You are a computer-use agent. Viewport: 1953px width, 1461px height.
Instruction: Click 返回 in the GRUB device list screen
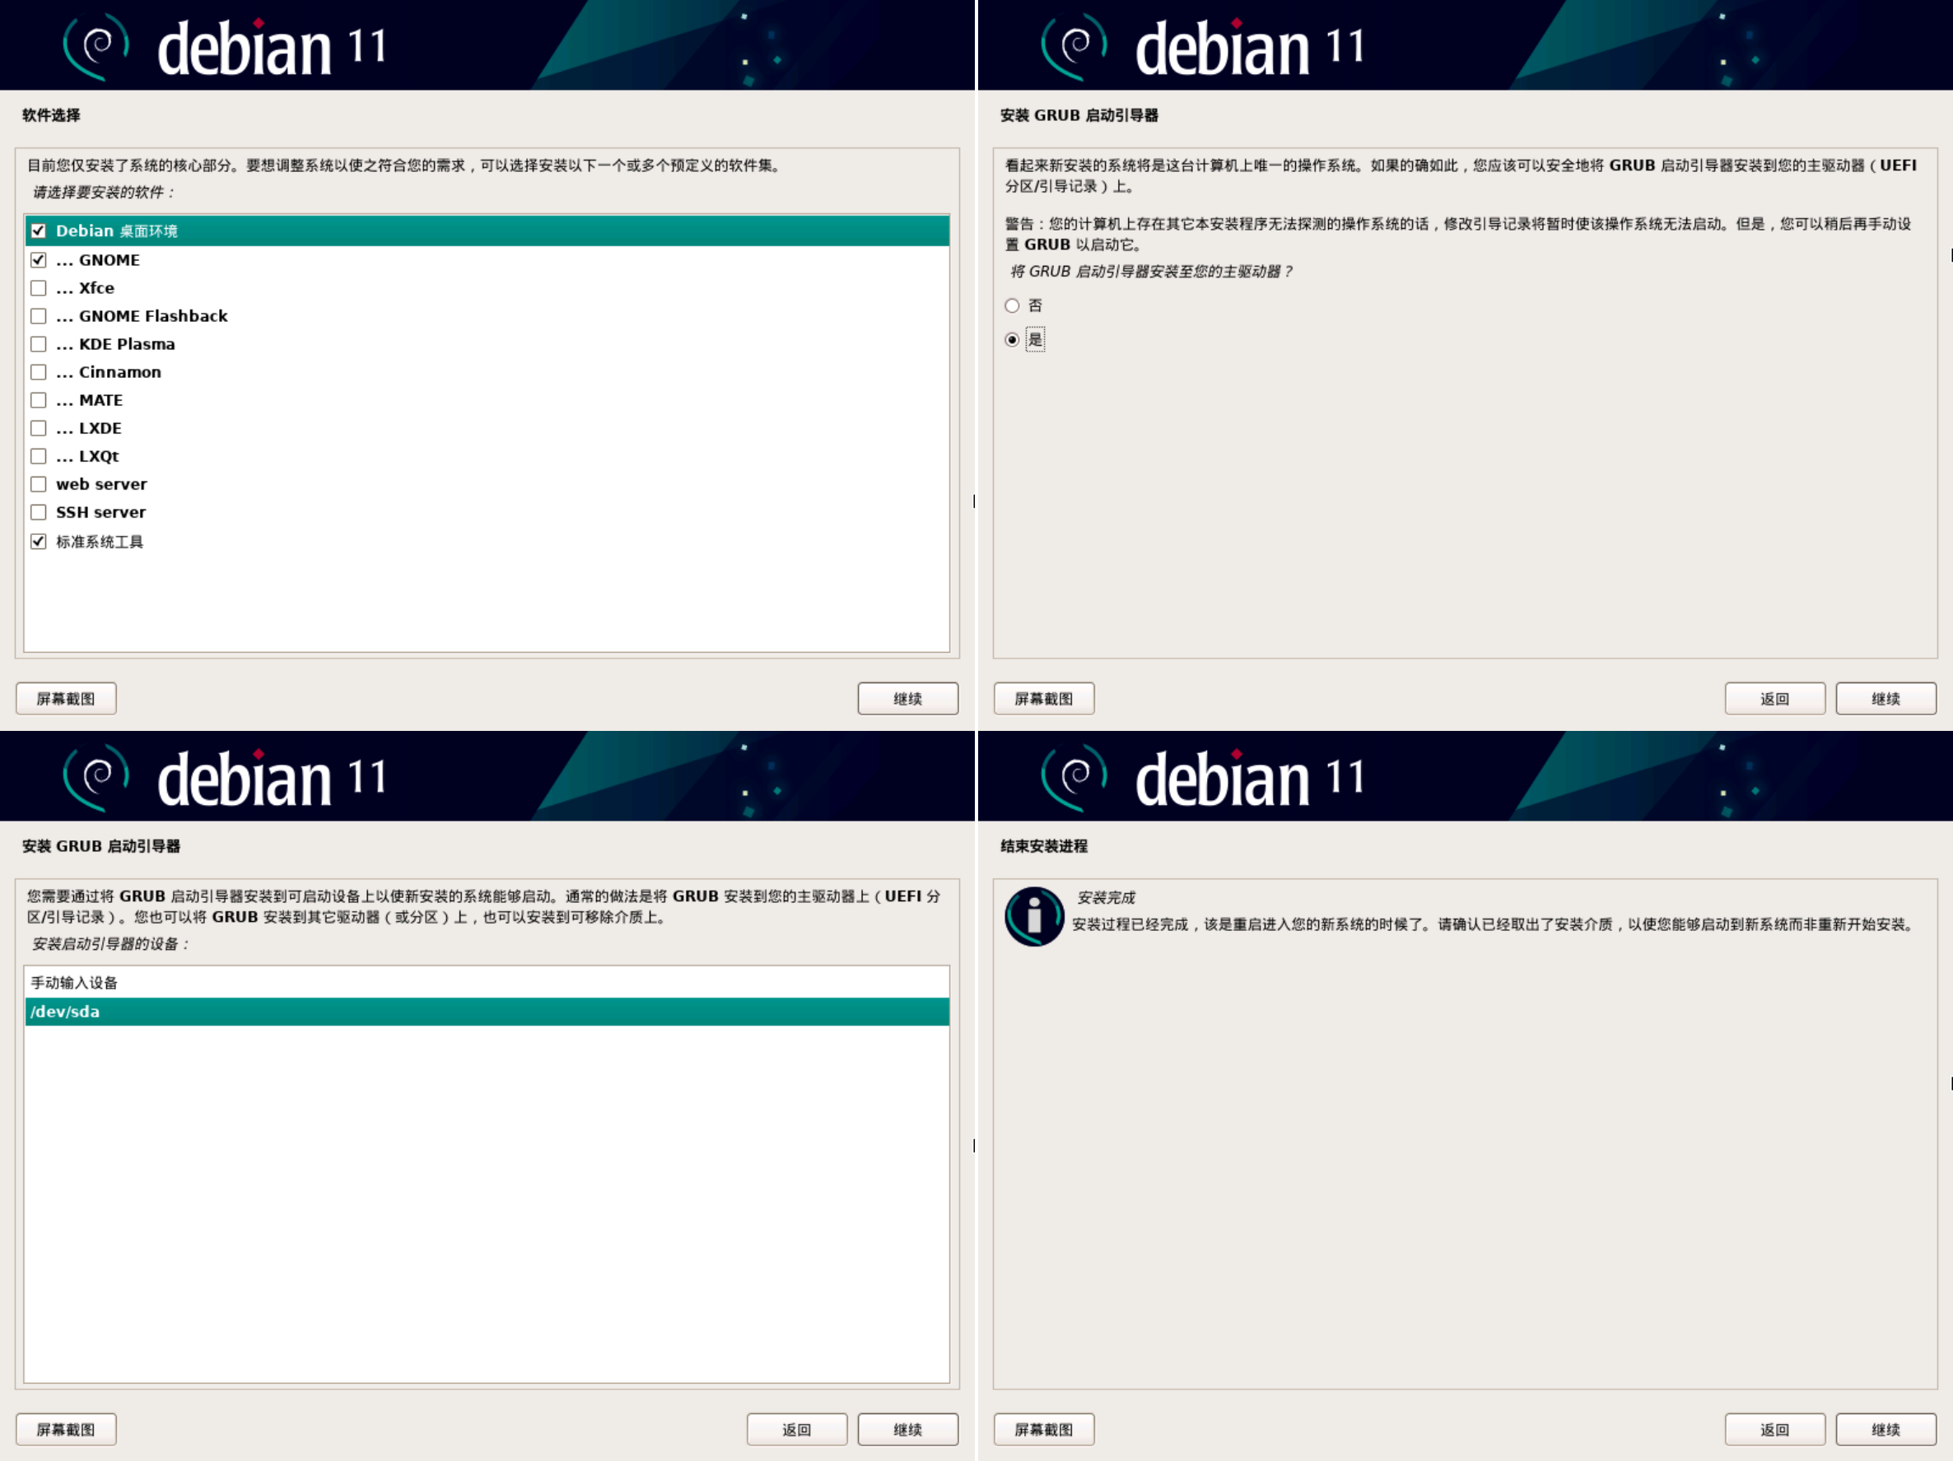(796, 1429)
